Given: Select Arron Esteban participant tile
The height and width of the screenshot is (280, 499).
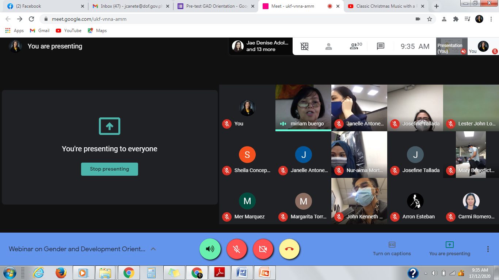Looking at the screenshot, I should tap(415, 201).
